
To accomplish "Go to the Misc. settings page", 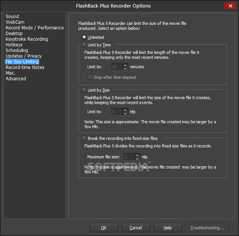I will pos(11,73).
